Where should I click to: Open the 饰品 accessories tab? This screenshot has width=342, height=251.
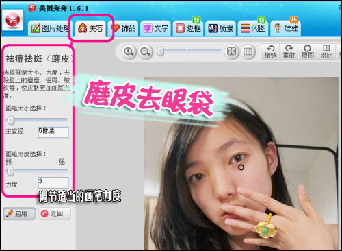123,28
